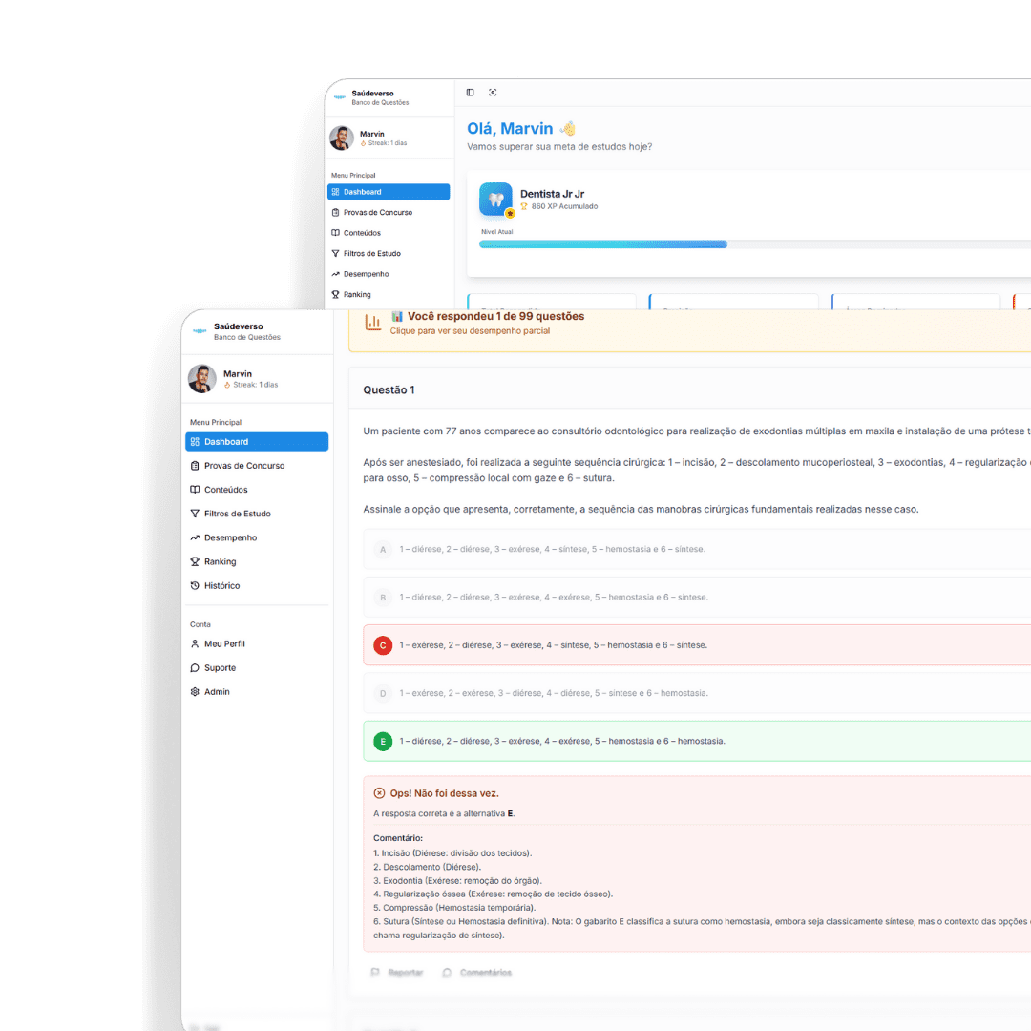Click the Admin gear icon in sidebar

[195, 692]
